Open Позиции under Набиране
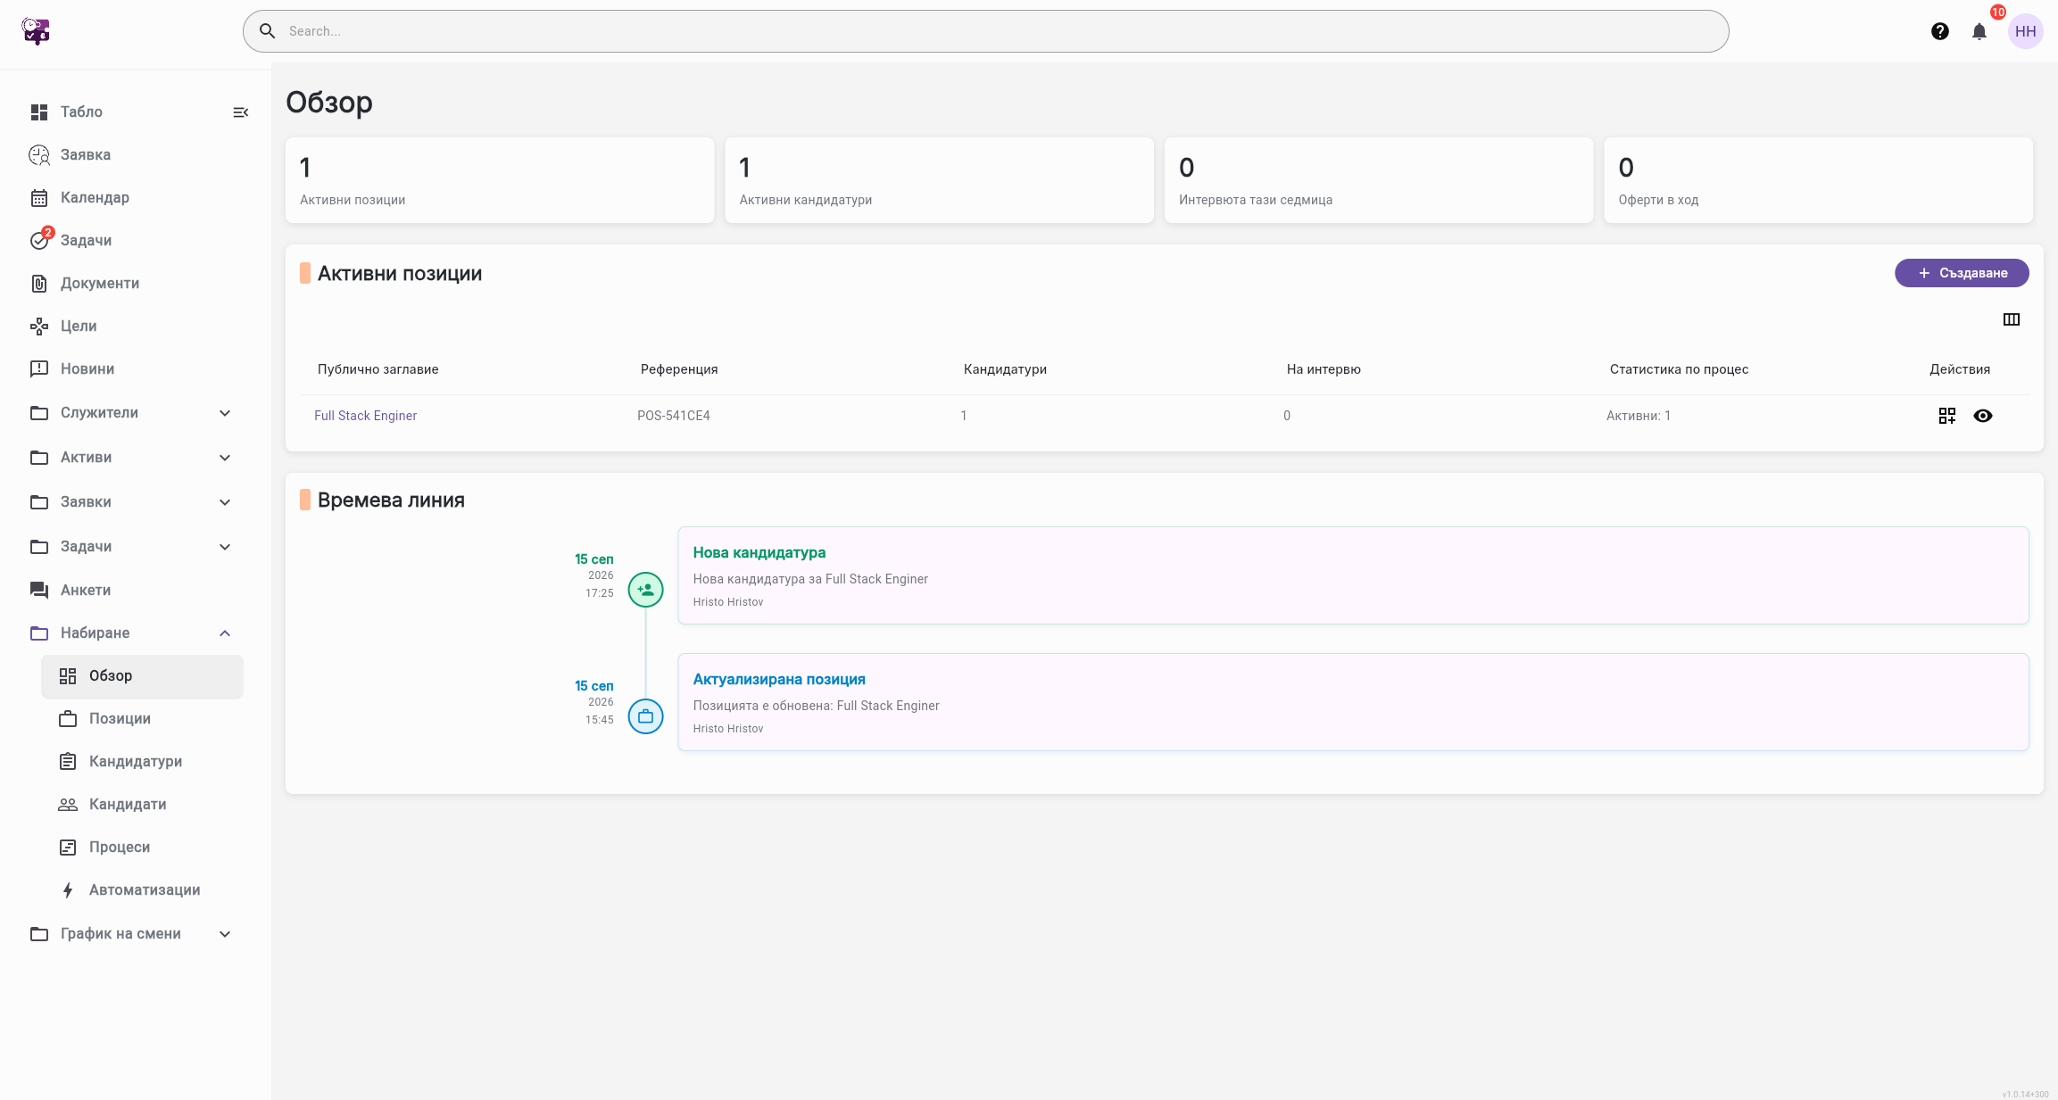2058x1100 pixels. click(142, 719)
